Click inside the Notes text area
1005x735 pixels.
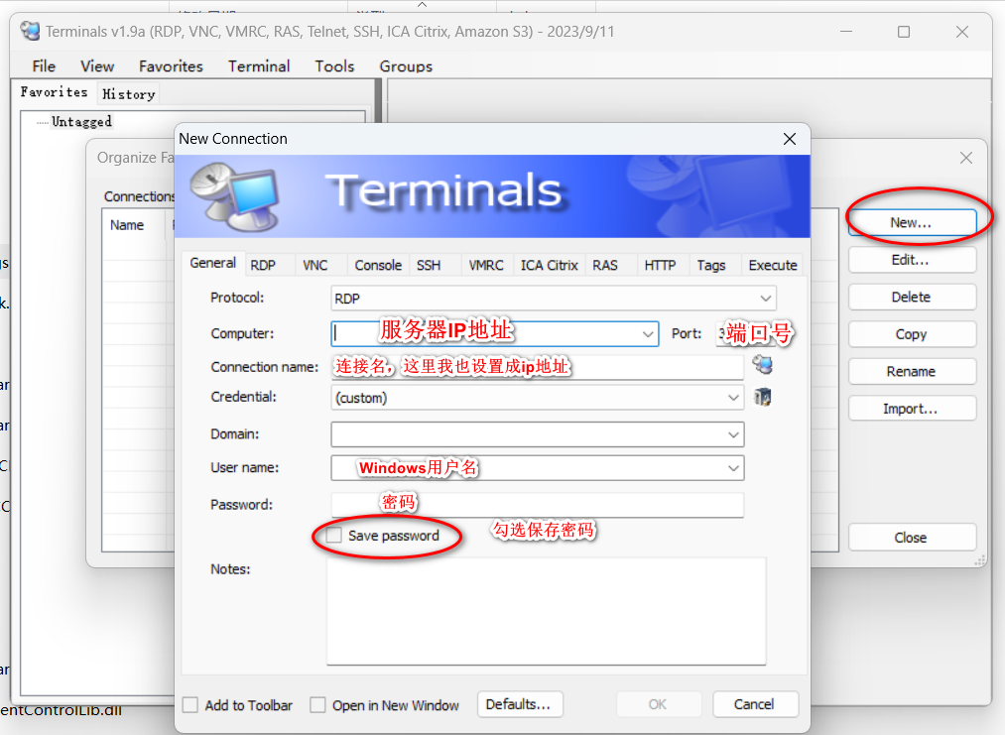pos(546,611)
